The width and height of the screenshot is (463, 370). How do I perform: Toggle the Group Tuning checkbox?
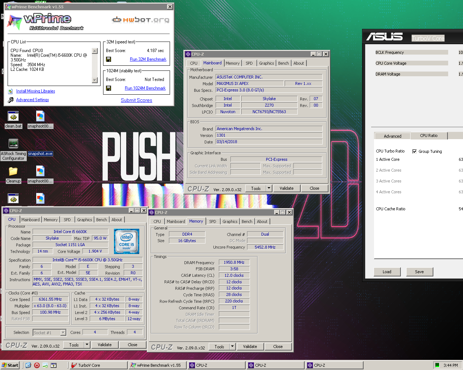click(415, 151)
